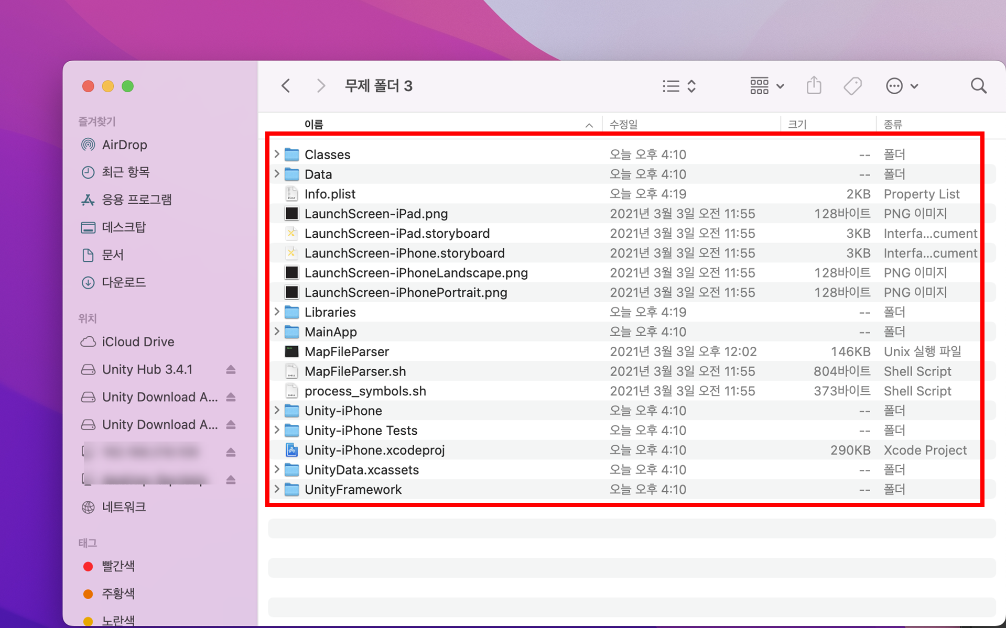Expand the Data folder
This screenshot has width=1006, height=628.
pyautogui.click(x=277, y=174)
